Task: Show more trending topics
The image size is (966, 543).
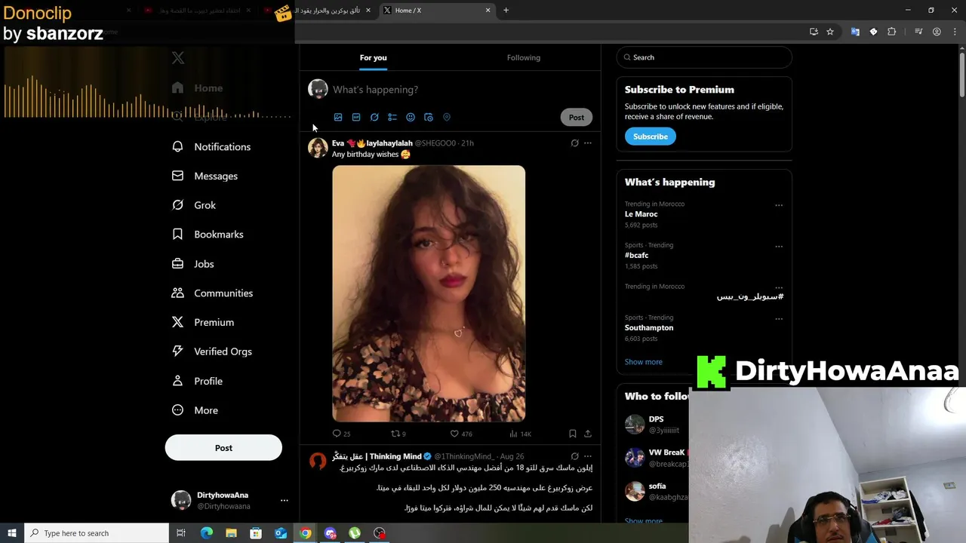Action: click(643, 362)
